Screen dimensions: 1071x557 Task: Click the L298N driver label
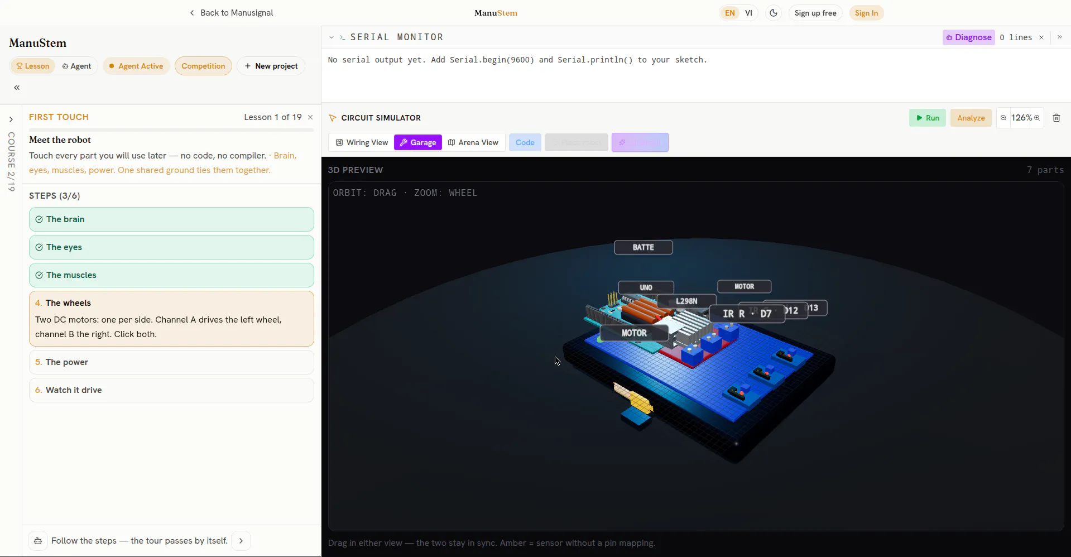tap(686, 301)
